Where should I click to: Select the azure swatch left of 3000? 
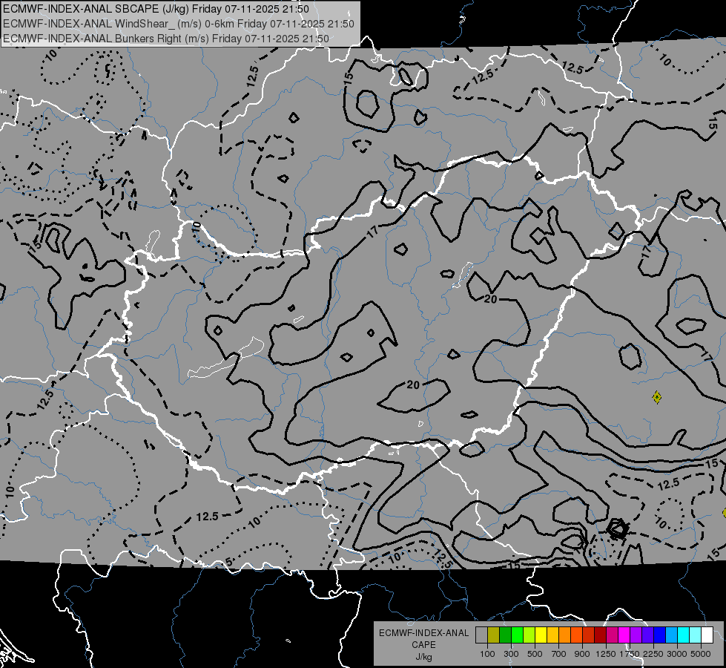(671, 635)
